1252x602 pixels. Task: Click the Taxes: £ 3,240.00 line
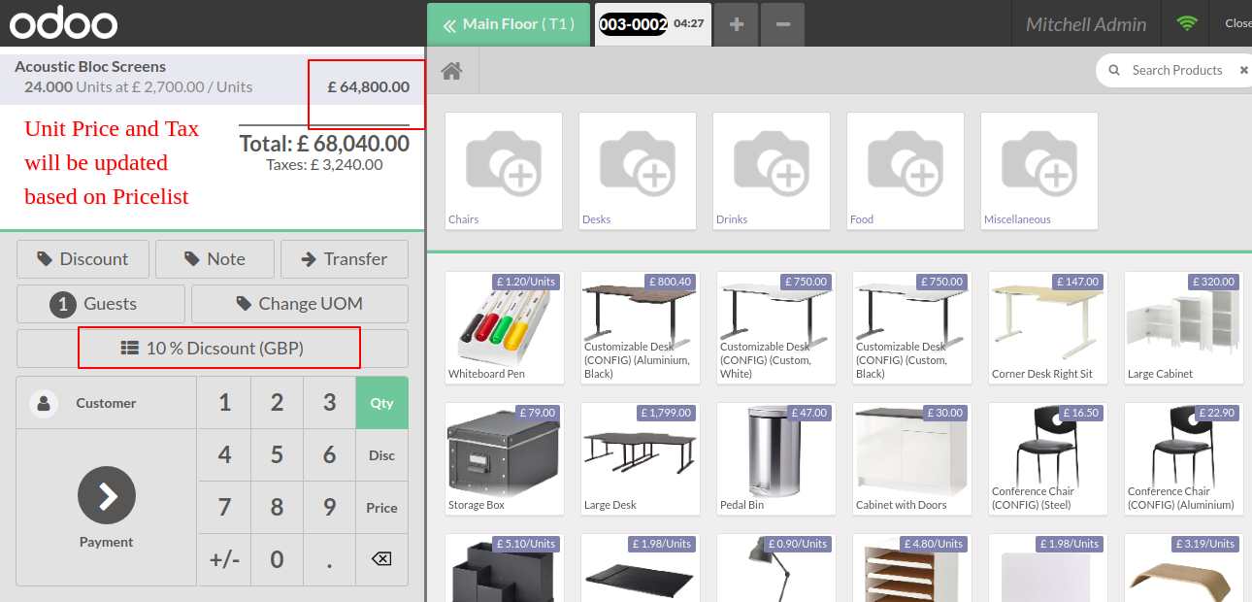coord(324,165)
